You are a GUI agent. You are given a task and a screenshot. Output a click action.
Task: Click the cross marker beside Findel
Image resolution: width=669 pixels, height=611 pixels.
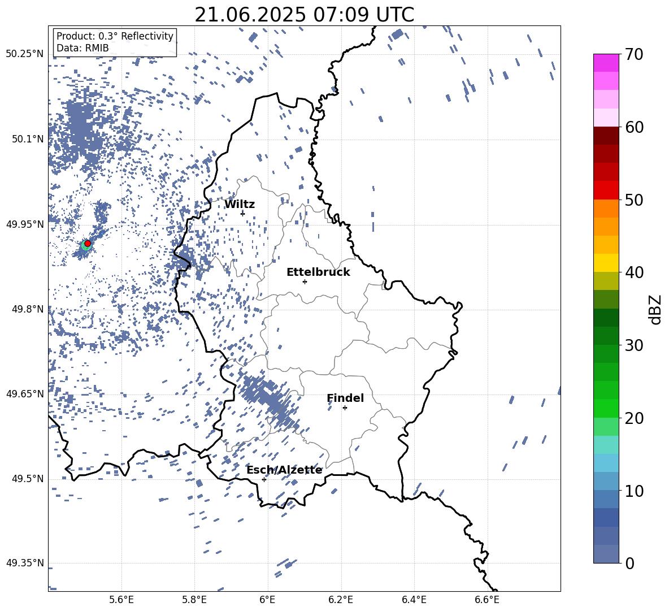coord(345,408)
